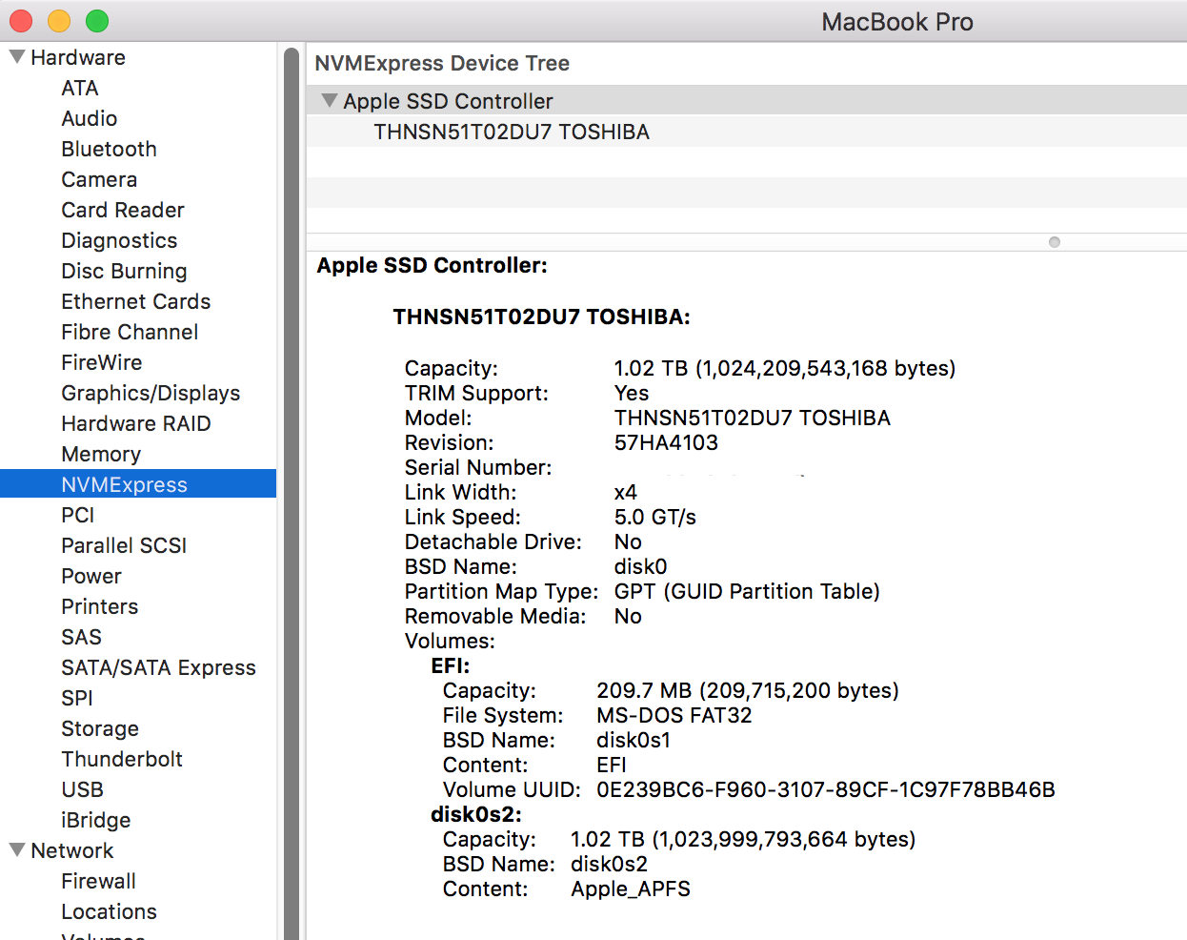Viewport: 1187px width, 940px height.
Task: Select Locations under Network
Action: tap(110, 911)
